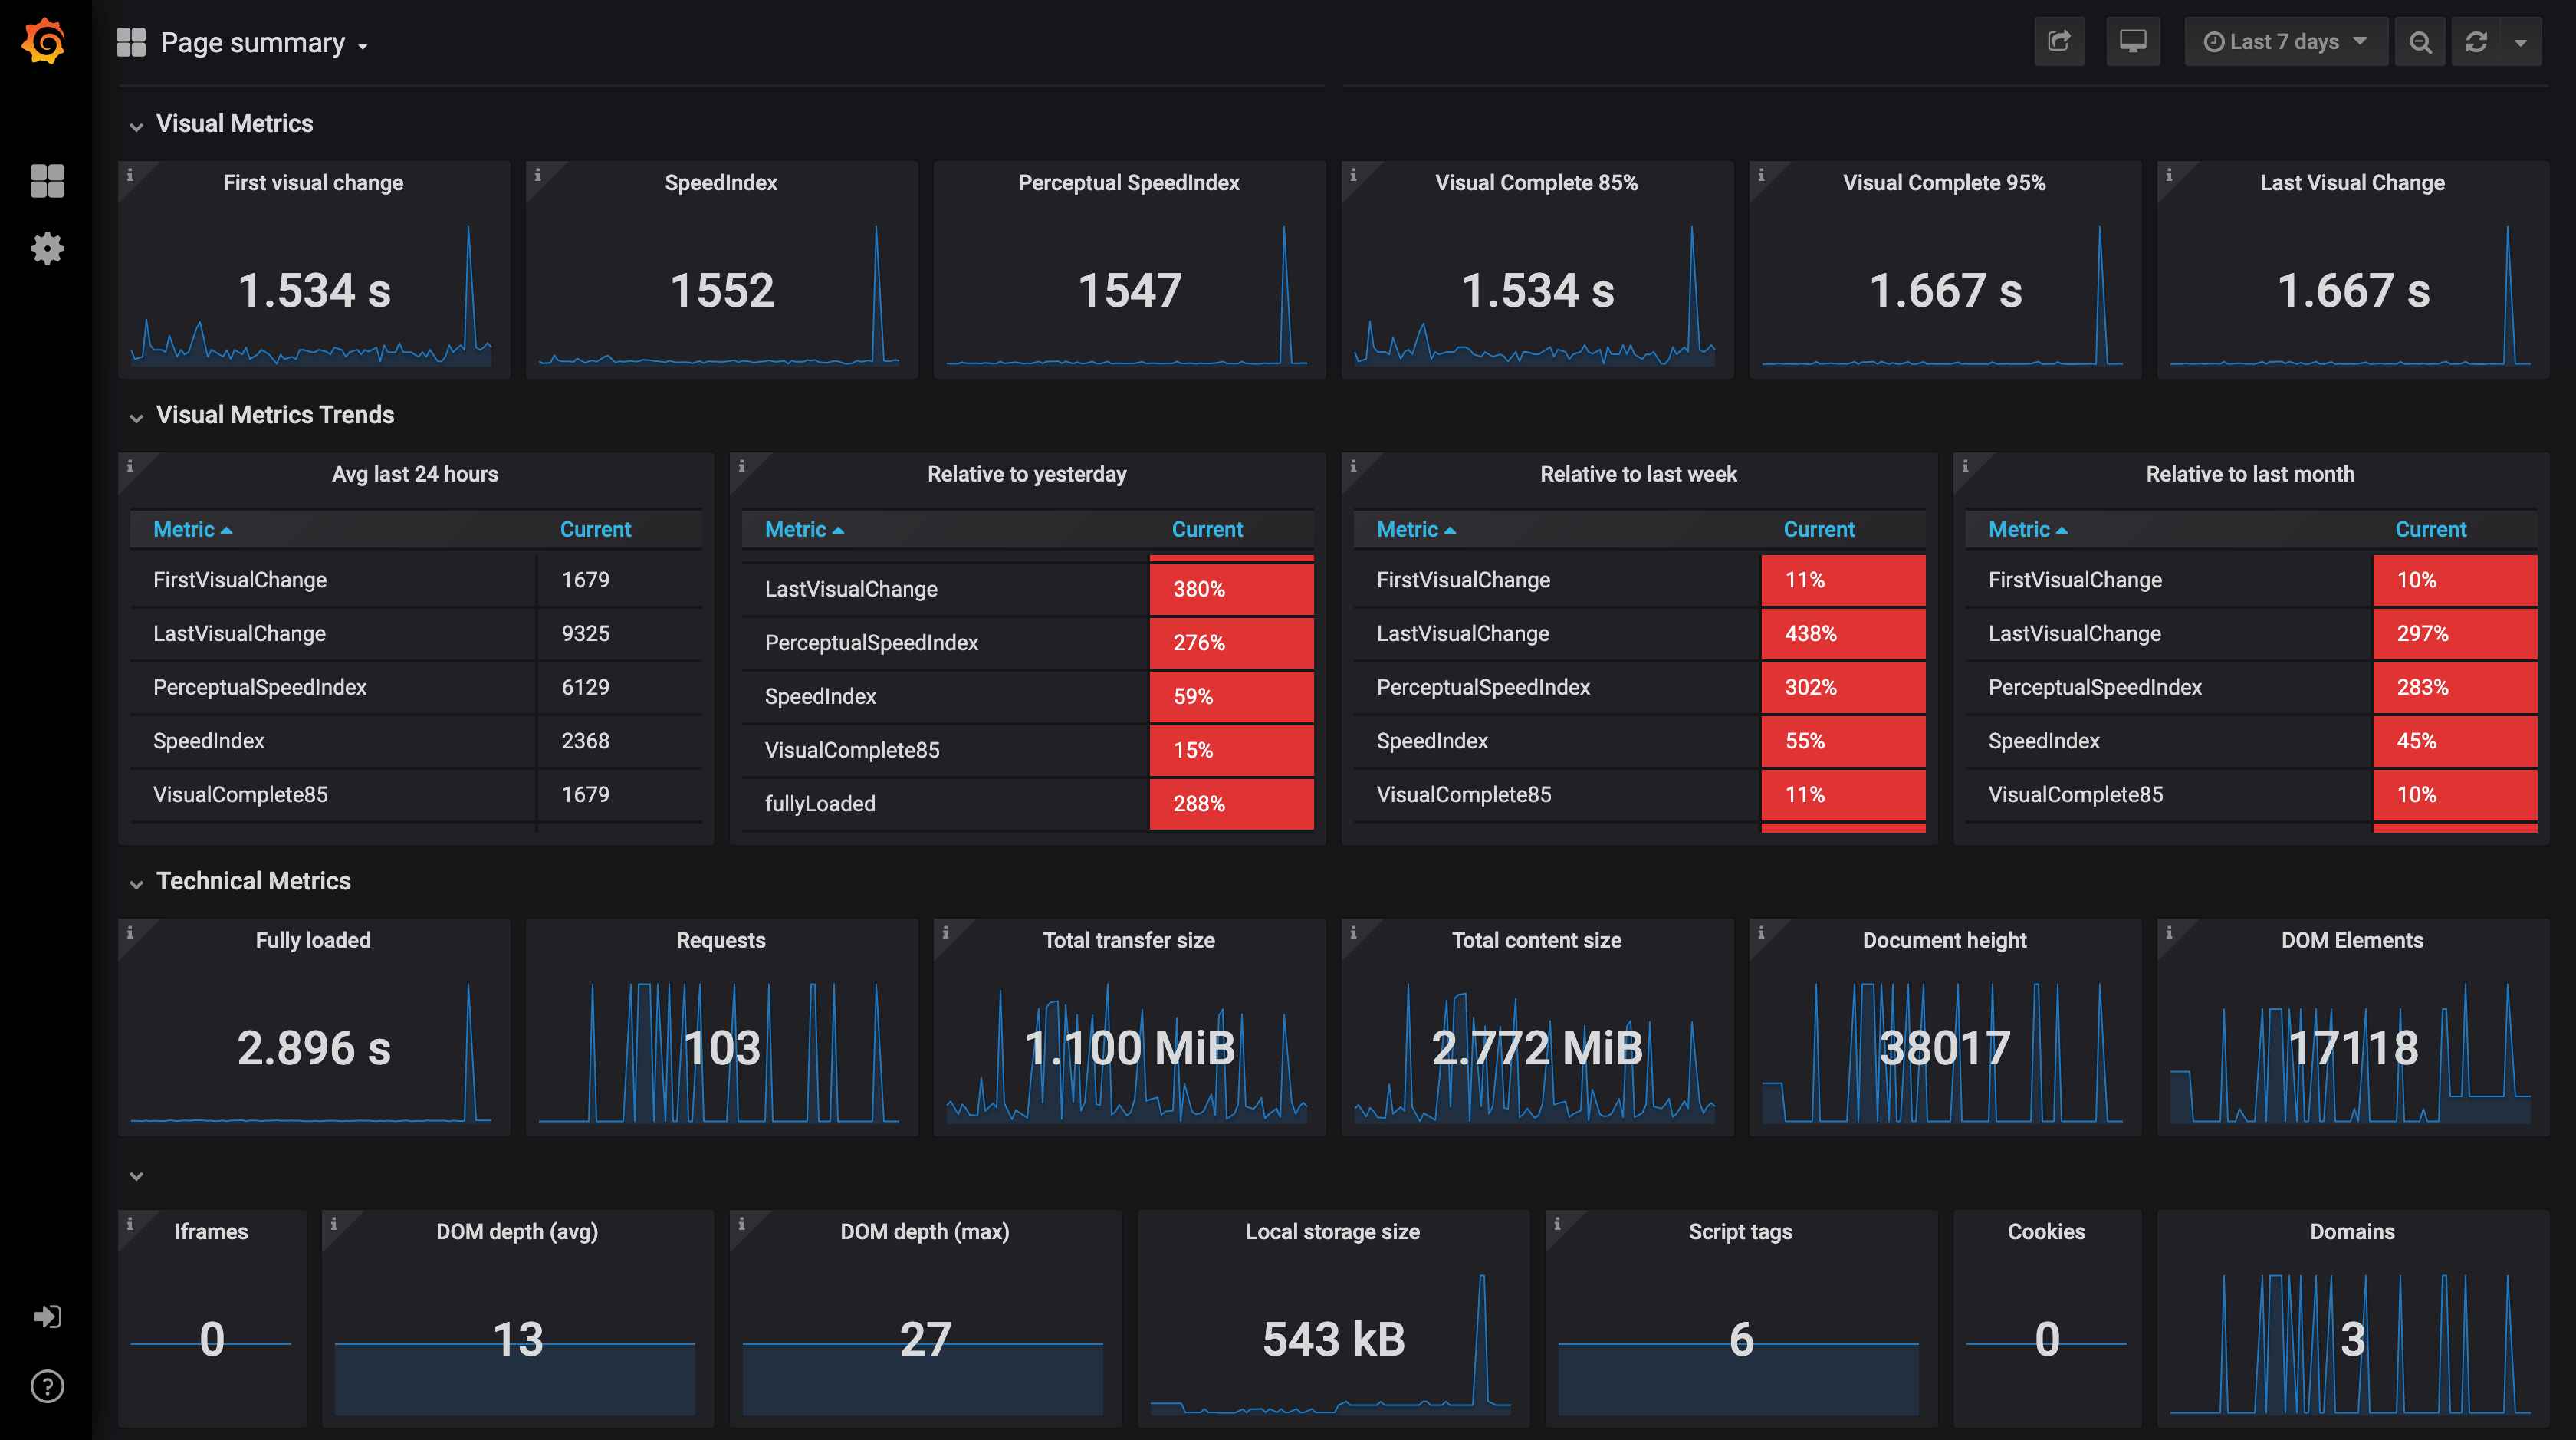Open the refresh interval dropdown arrow

(2521, 42)
